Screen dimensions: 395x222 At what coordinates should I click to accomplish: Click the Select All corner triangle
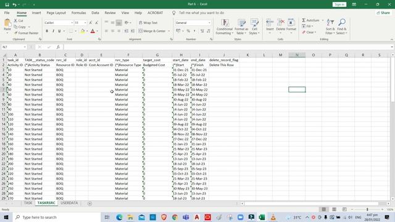[4, 55]
